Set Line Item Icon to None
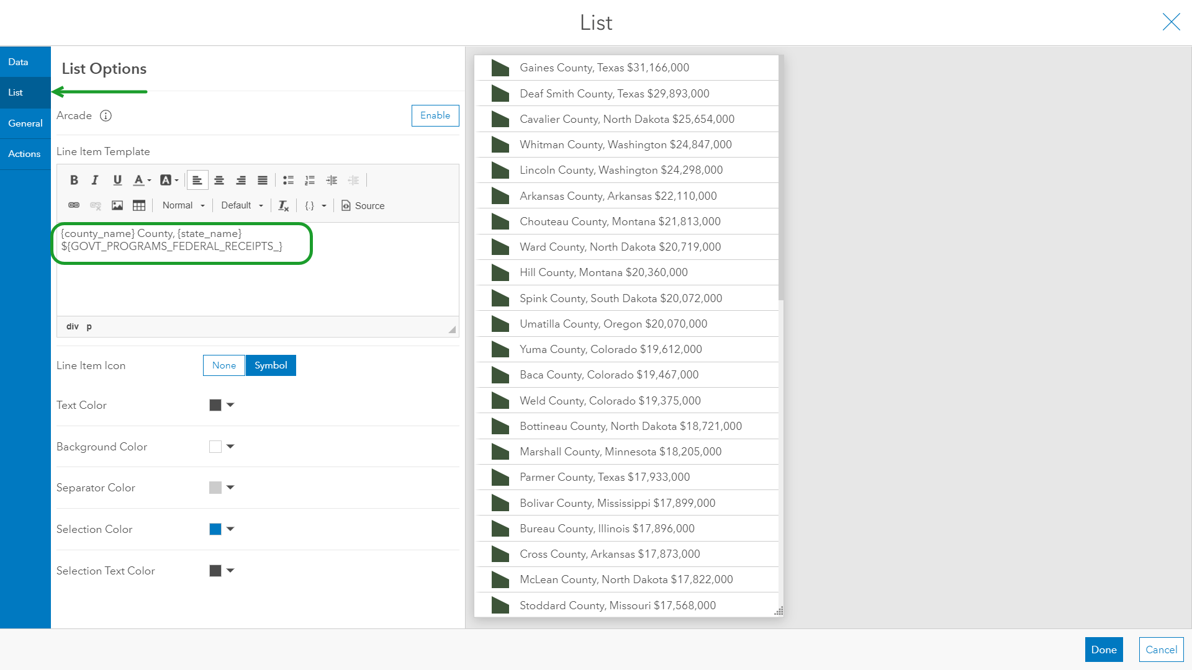The height and width of the screenshot is (670, 1192). coord(224,365)
